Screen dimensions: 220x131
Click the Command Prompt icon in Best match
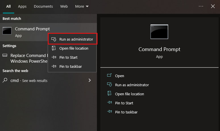coord(7,31)
